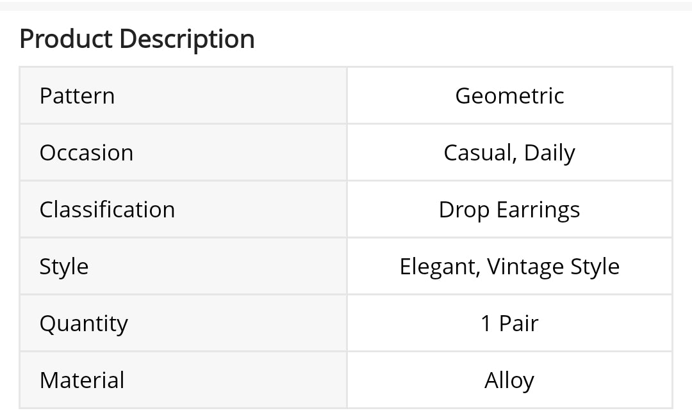
Task: Click the Occasion row label
Action: click(86, 153)
